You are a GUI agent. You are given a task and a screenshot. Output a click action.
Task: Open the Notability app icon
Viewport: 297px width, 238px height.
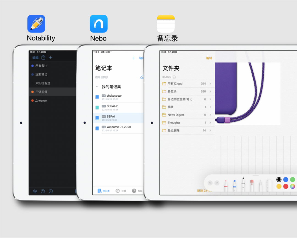(36, 24)
